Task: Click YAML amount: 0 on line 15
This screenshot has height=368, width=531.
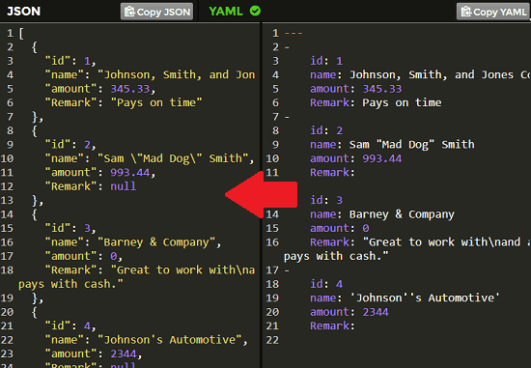Action: point(339,228)
